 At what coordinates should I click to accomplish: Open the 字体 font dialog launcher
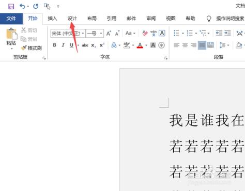166,58
